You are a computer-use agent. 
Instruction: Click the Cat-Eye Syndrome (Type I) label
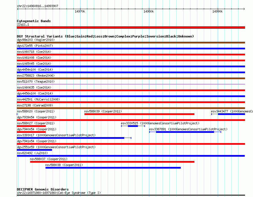(59, 193)
